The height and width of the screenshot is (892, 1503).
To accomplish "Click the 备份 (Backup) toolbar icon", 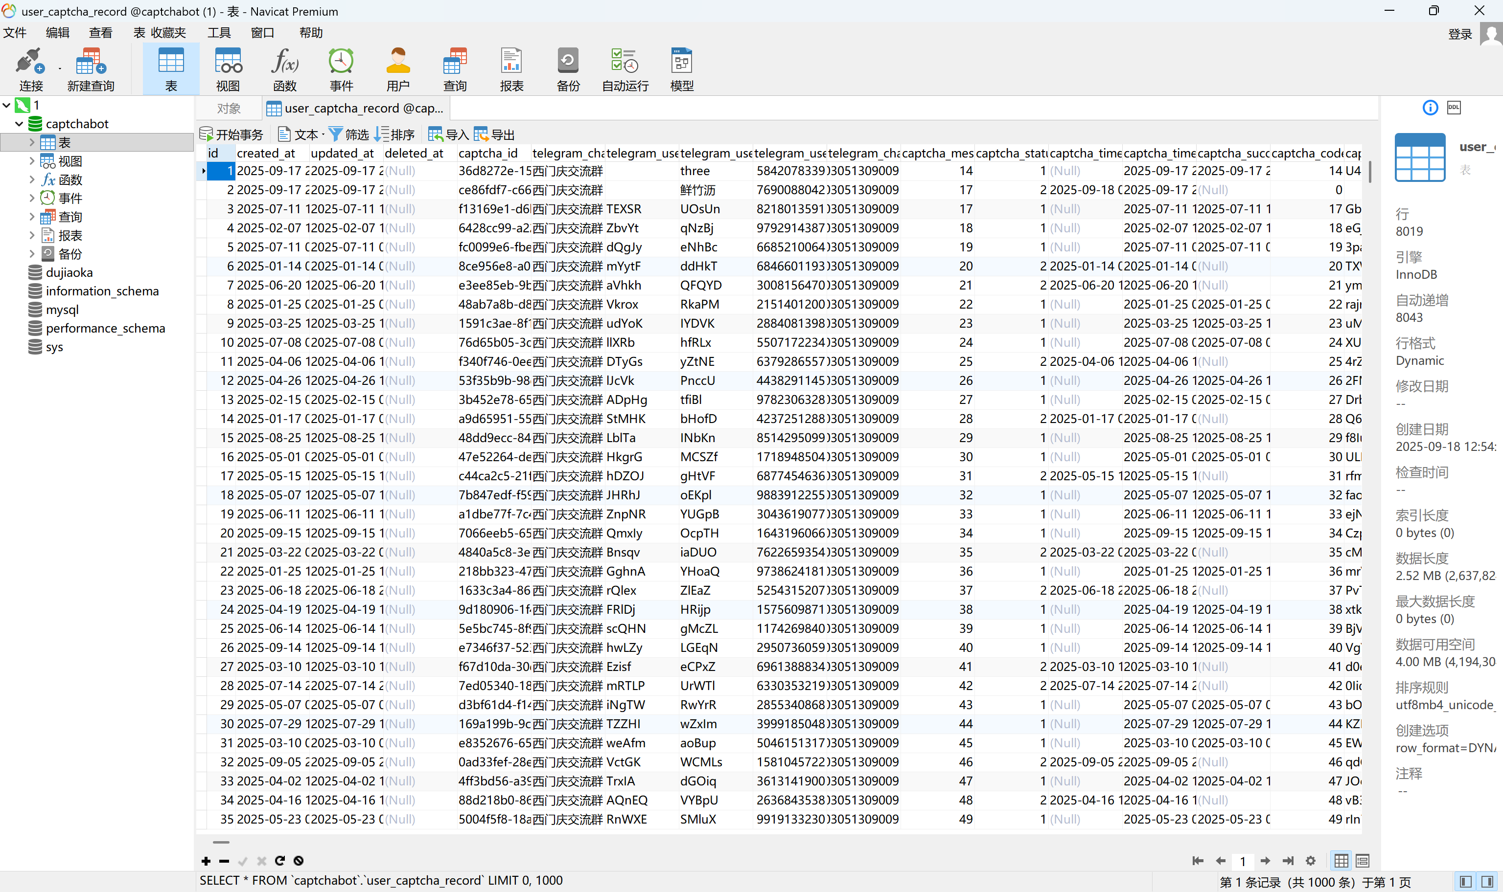I will [x=568, y=70].
